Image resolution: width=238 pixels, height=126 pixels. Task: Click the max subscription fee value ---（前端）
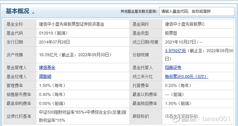click(175, 94)
